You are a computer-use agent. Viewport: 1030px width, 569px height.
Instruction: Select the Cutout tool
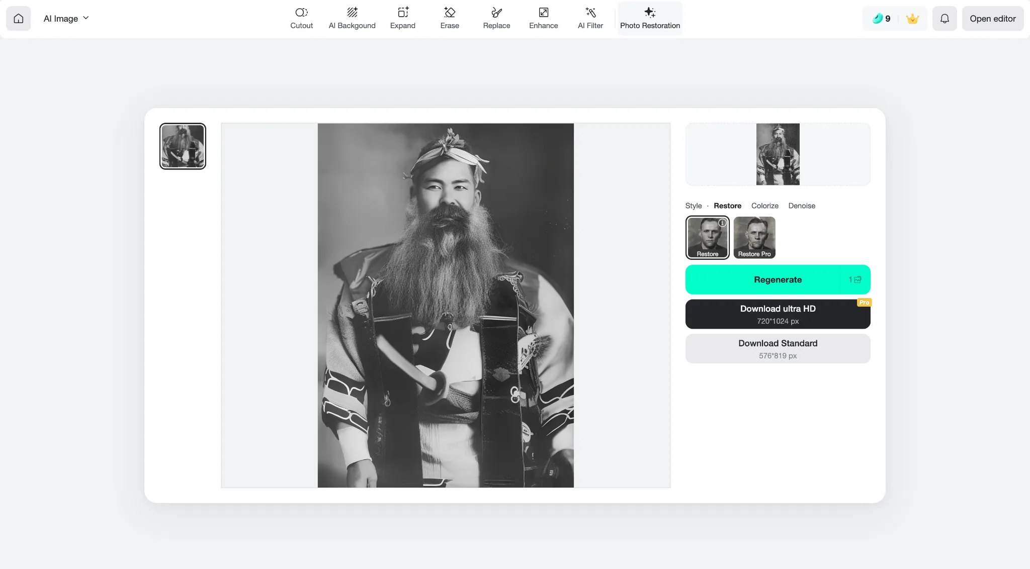point(301,18)
